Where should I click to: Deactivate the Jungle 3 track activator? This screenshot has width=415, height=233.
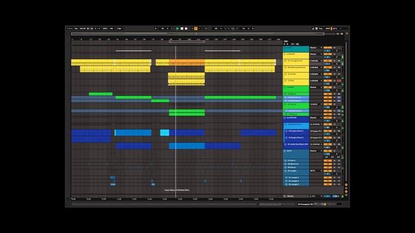coord(327,184)
